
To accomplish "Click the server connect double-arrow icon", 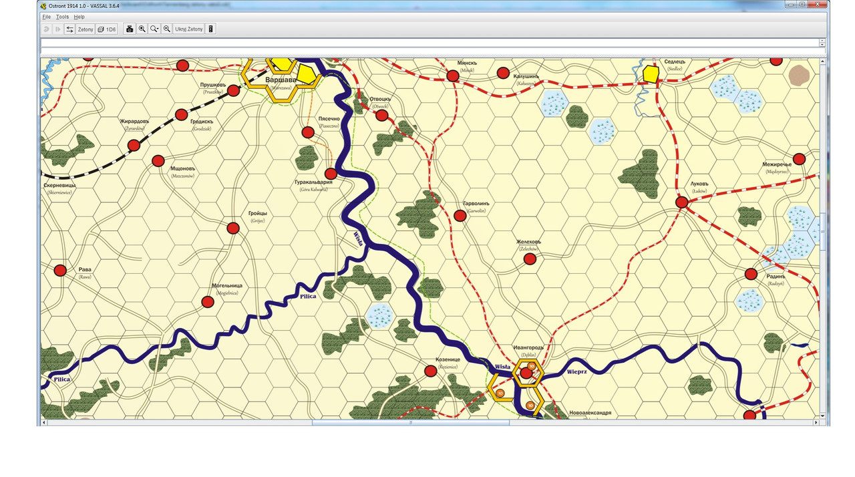I will tap(69, 29).
